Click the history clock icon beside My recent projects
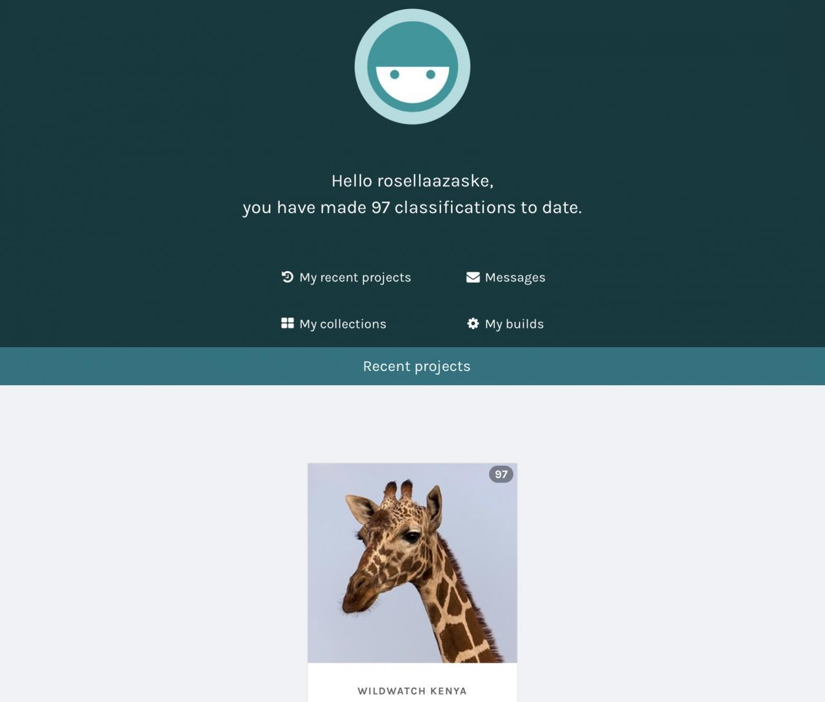825x702 pixels. click(x=287, y=277)
